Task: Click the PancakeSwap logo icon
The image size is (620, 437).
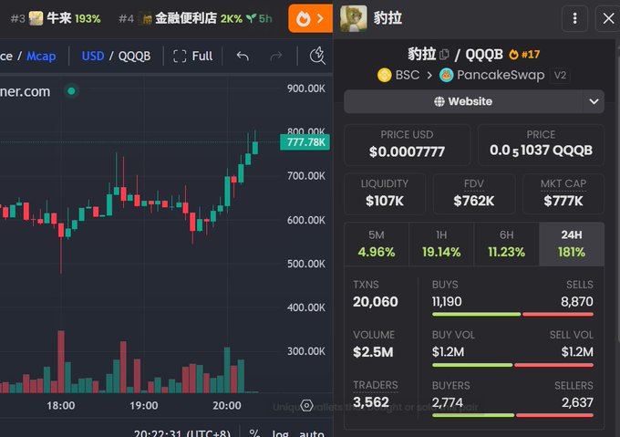Action: [x=447, y=75]
